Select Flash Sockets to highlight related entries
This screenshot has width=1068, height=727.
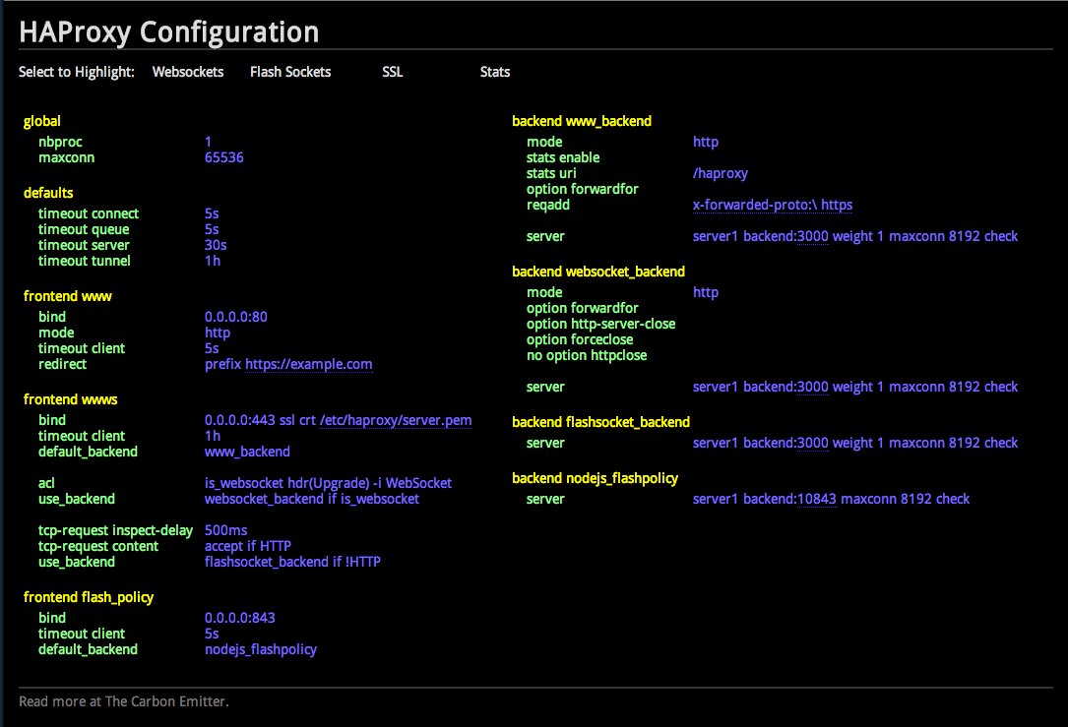click(x=290, y=72)
